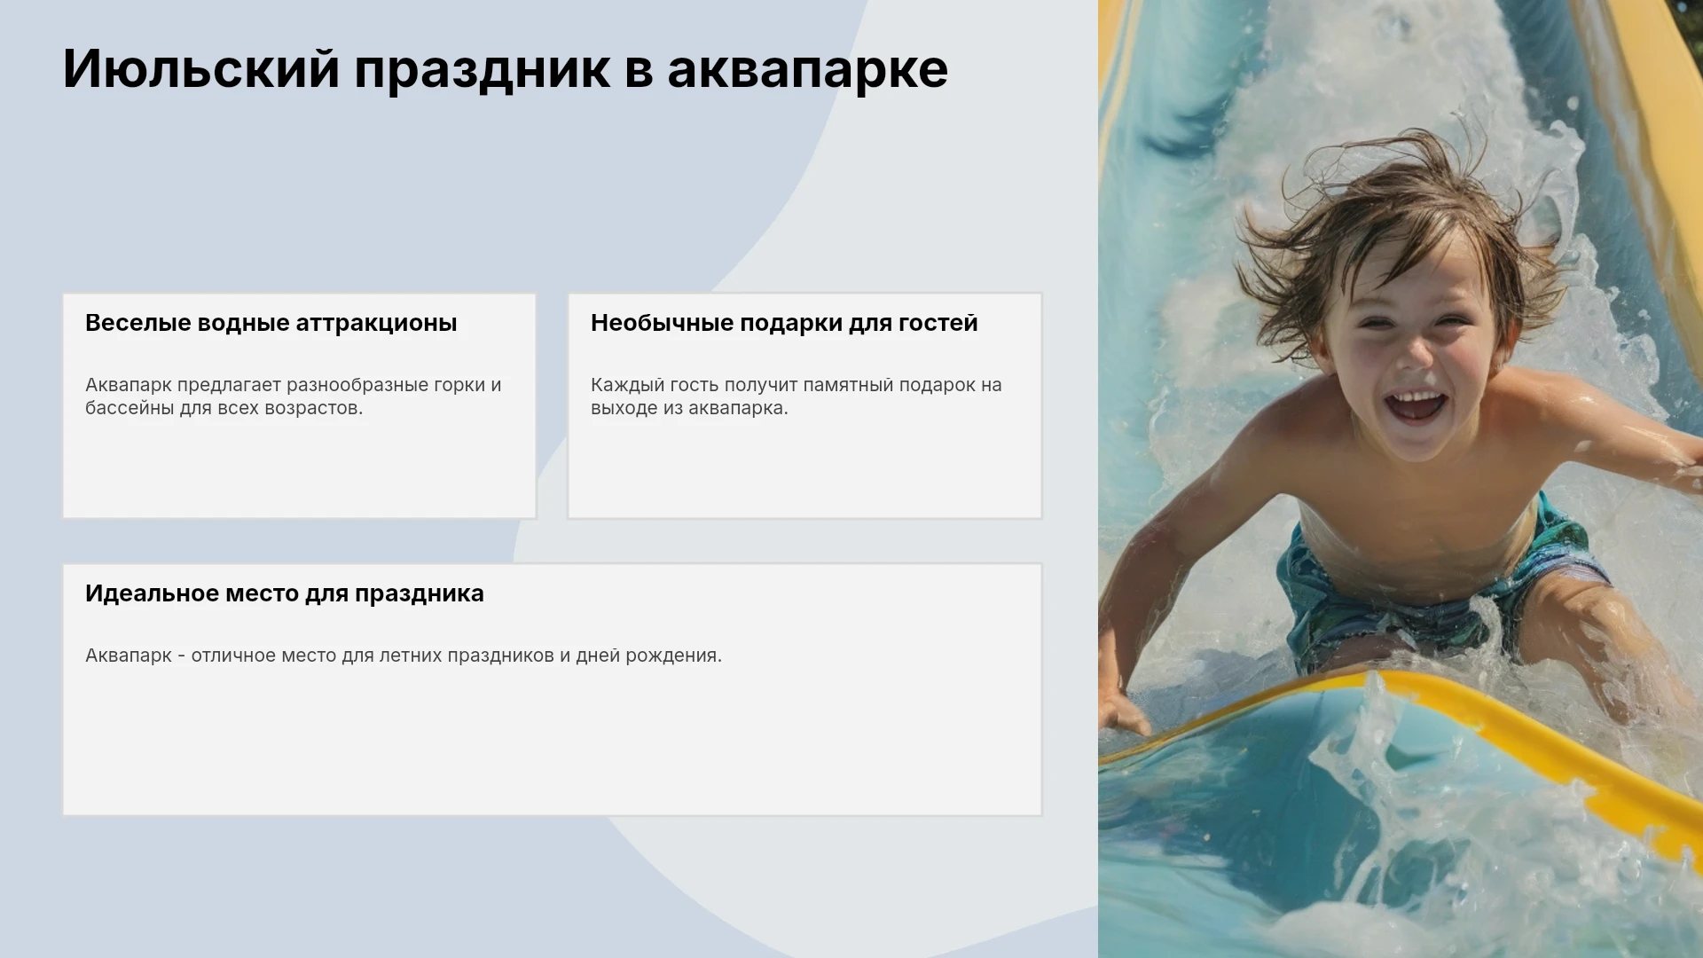Click the text about горки и бассейны
Image resolution: width=1703 pixels, height=958 pixels.
(294, 397)
